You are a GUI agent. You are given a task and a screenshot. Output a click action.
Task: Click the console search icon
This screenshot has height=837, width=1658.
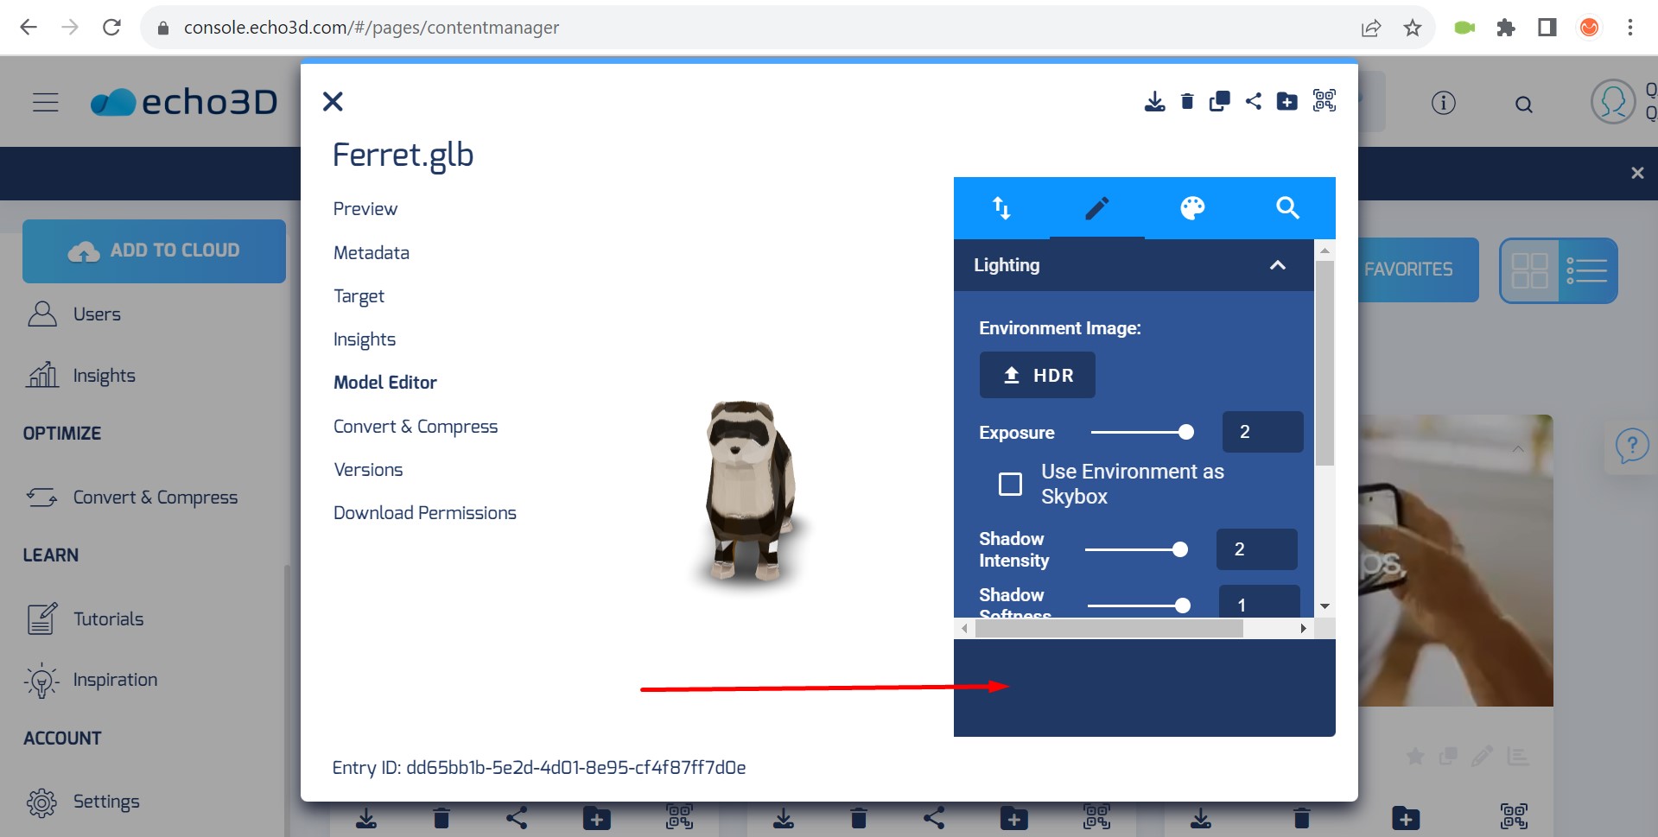pyautogui.click(x=1523, y=105)
